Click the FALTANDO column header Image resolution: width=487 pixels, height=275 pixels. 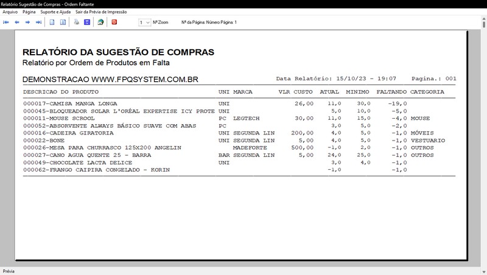[391, 92]
